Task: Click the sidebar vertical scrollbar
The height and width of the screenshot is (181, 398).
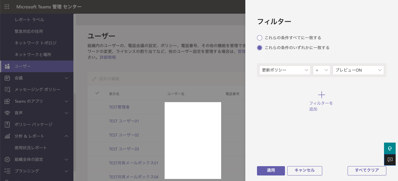Action: 74,132
